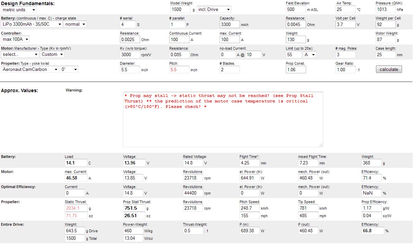Click the motor Kv input field

click(x=130, y=54)
